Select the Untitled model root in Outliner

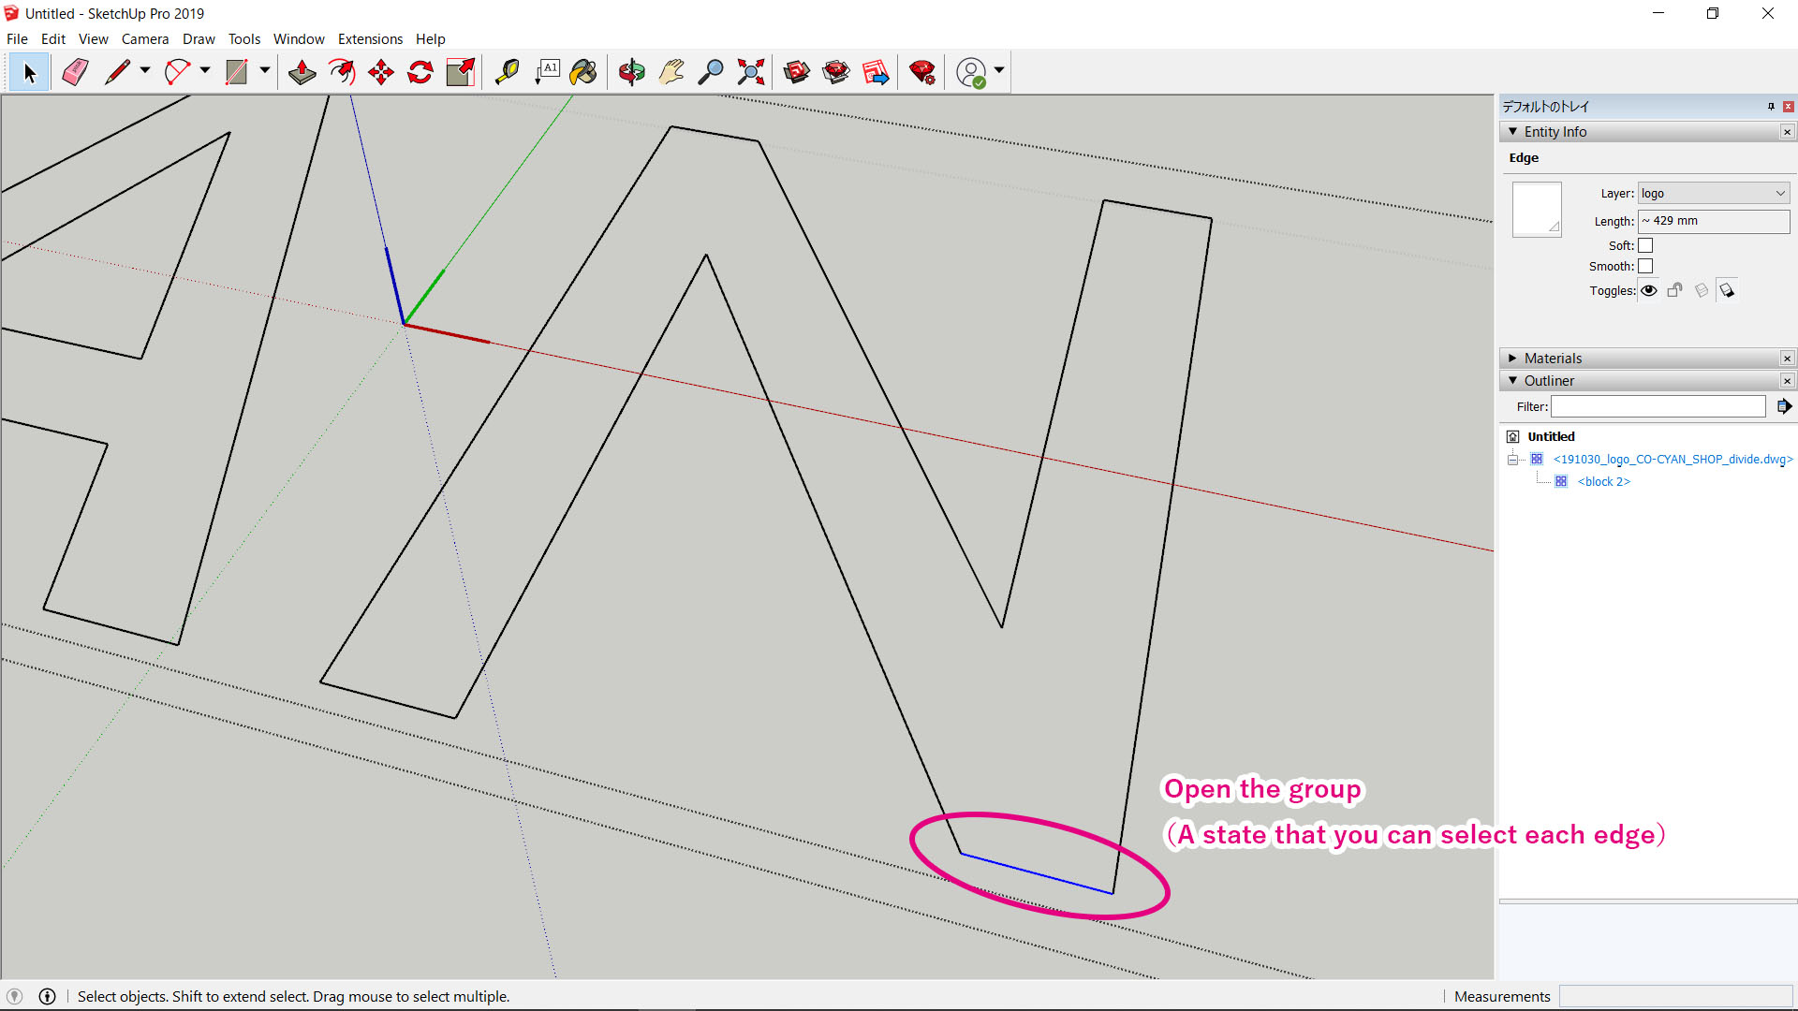click(1551, 437)
